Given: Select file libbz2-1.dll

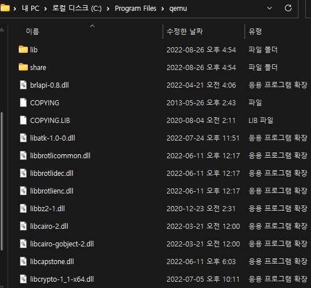Looking at the screenshot, I should pyautogui.click(x=47, y=208).
